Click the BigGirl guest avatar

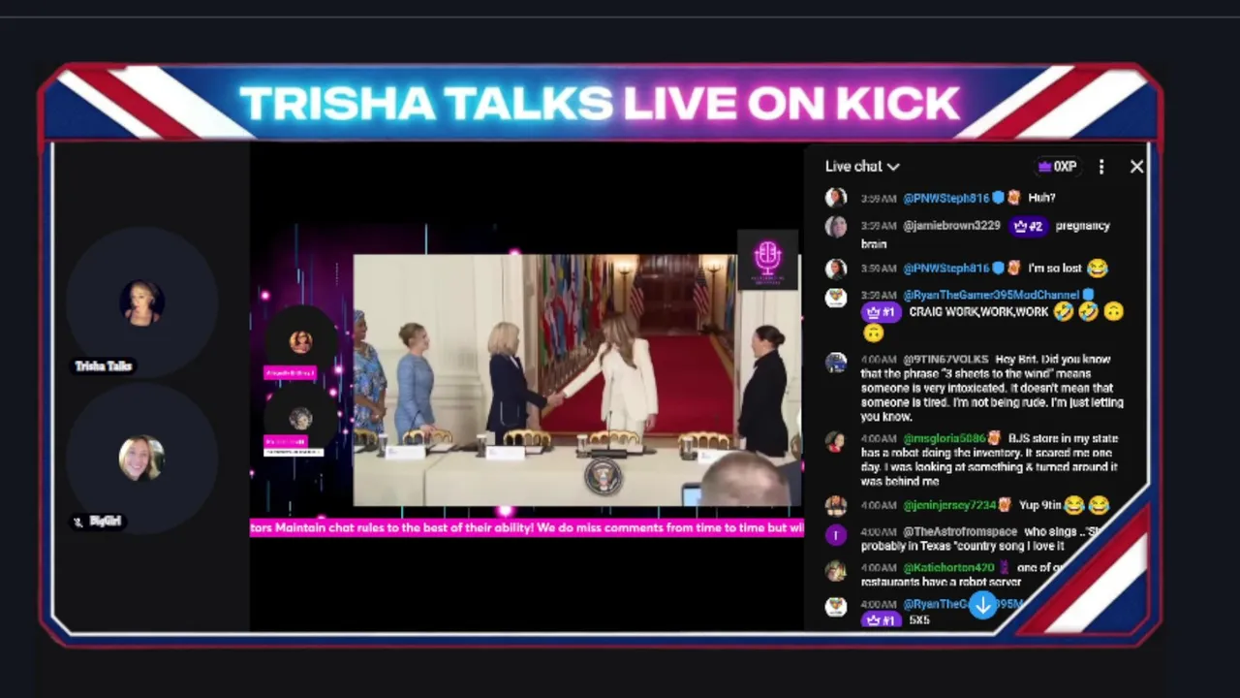pyautogui.click(x=141, y=459)
